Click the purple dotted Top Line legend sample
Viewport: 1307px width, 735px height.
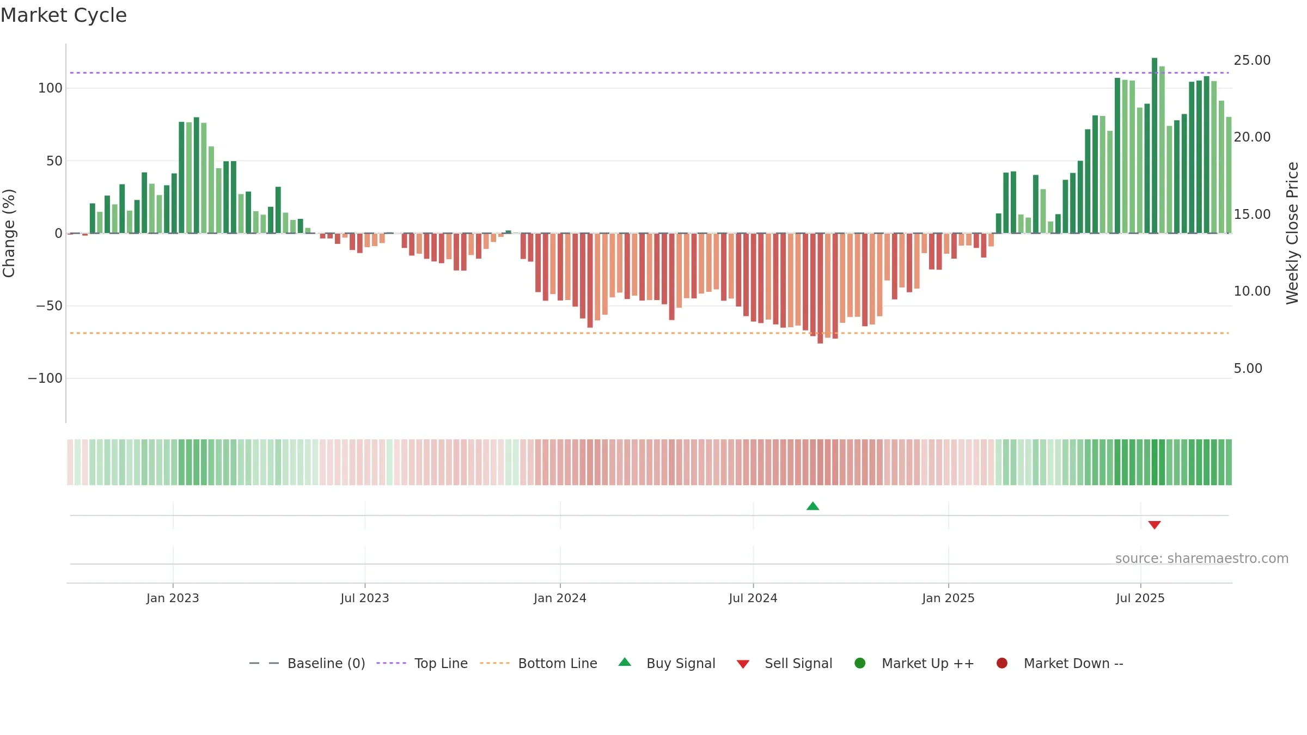pyautogui.click(x=391, y=663)
